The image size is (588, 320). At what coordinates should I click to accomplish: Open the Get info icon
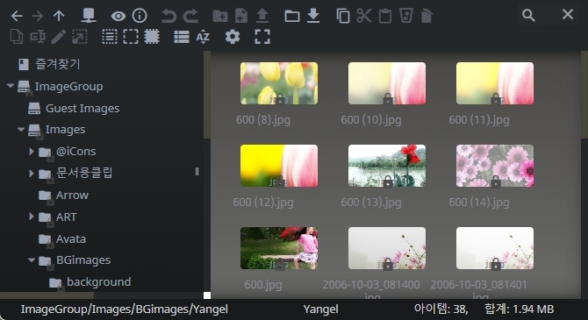140,16
